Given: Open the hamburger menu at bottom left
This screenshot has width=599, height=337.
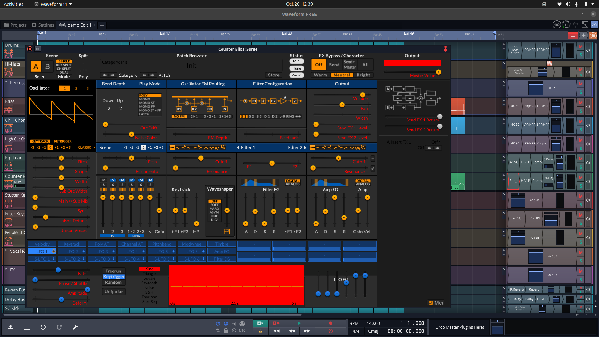Looking at the screenshot, I should tap(27, 327).
